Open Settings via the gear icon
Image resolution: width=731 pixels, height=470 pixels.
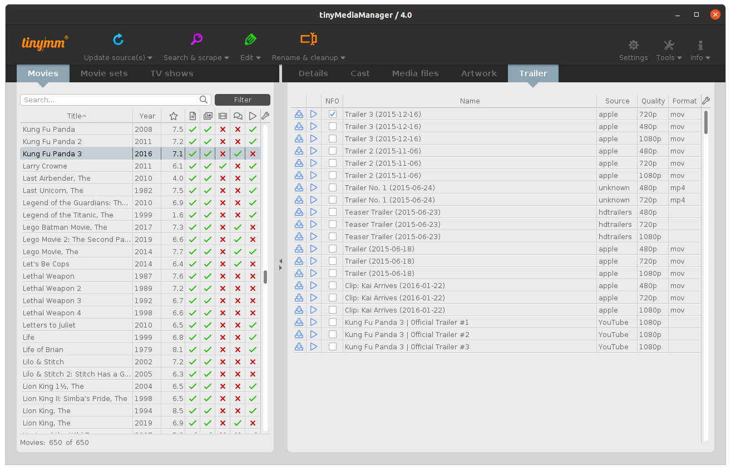(633, 46)
